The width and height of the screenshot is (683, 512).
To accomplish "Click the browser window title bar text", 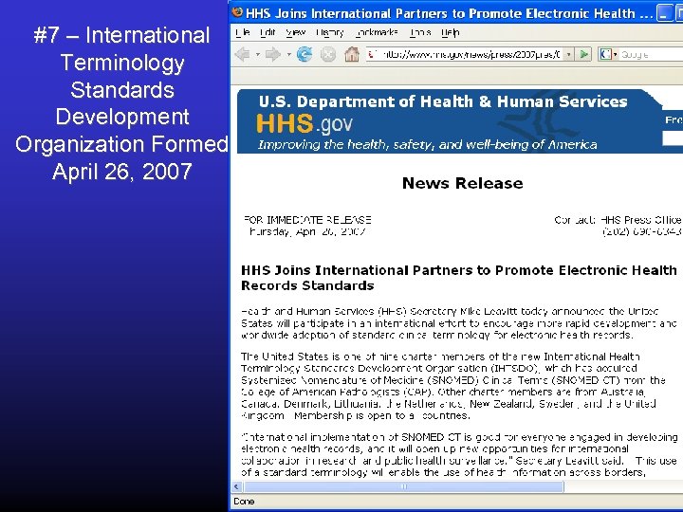I will [x=449, y=13].
